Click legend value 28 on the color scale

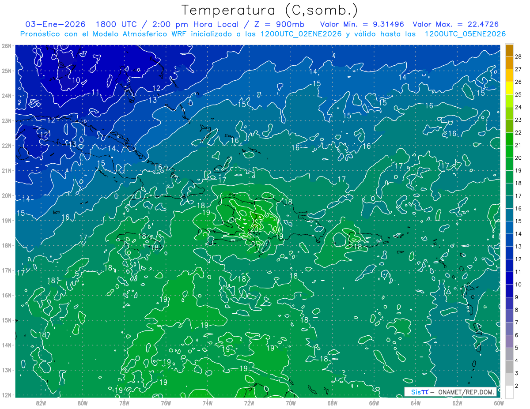click(518, 56)
